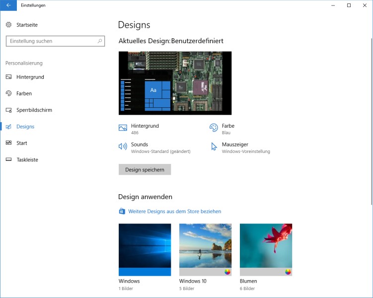Viewport: 373px width, 298px height.
Task: Click the Hintergrund picture icon under preview
Action: click(123, 128)
